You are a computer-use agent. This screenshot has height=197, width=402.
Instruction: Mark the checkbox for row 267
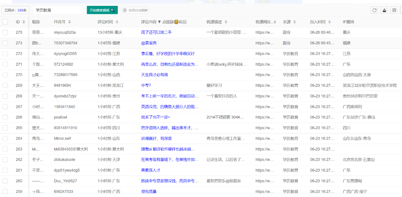click(x=5, y=107)
